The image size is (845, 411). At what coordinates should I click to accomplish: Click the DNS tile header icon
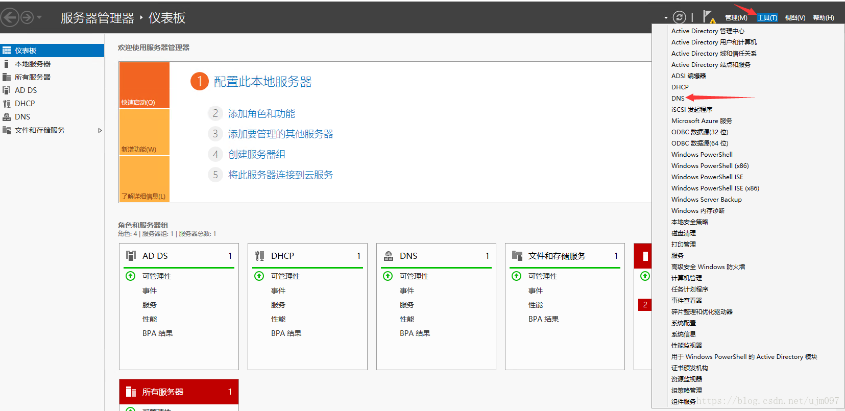(389, 256)
